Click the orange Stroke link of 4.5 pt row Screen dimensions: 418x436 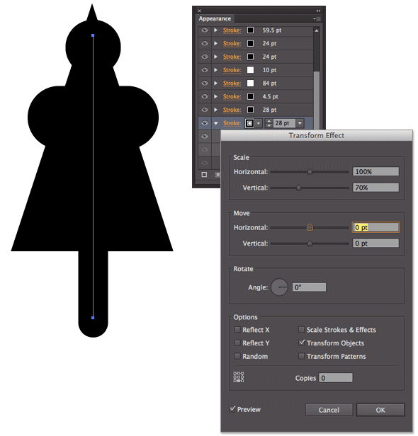click(x=232, y=96)
